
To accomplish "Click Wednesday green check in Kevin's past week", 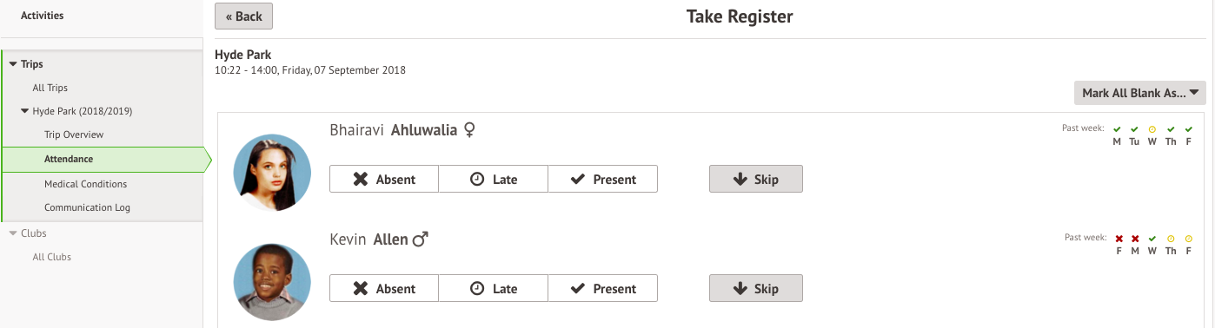I will point(1152,239).
